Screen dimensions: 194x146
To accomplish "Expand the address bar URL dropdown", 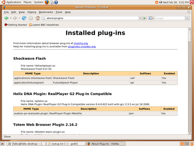I will coord(140,18).
